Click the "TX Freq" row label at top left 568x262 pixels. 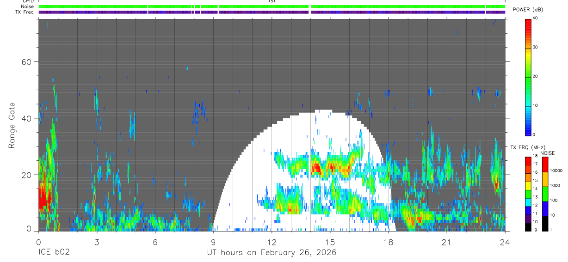point(25,12)
